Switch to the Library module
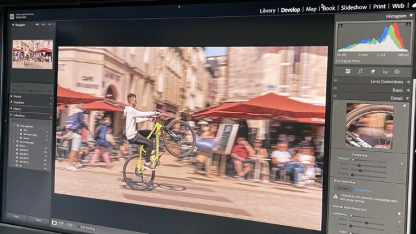This screenshot has width=416, height=234. point(267,10)
